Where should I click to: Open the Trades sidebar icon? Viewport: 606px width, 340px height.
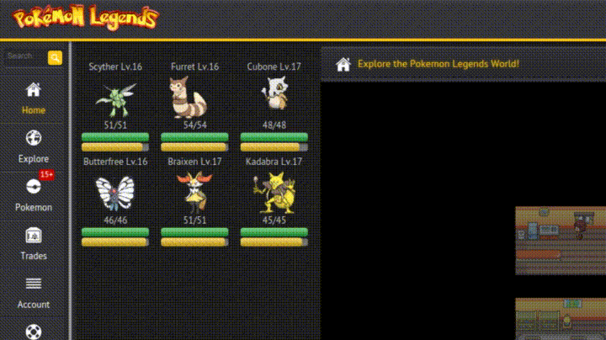[33, 235]
